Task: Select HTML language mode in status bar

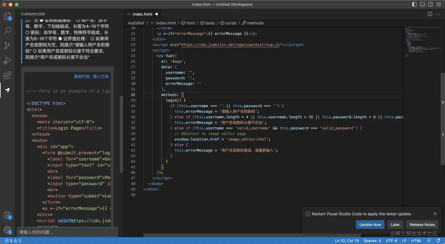Action: coord(416,240)
